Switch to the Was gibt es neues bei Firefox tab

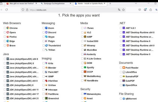click(22, 4)
